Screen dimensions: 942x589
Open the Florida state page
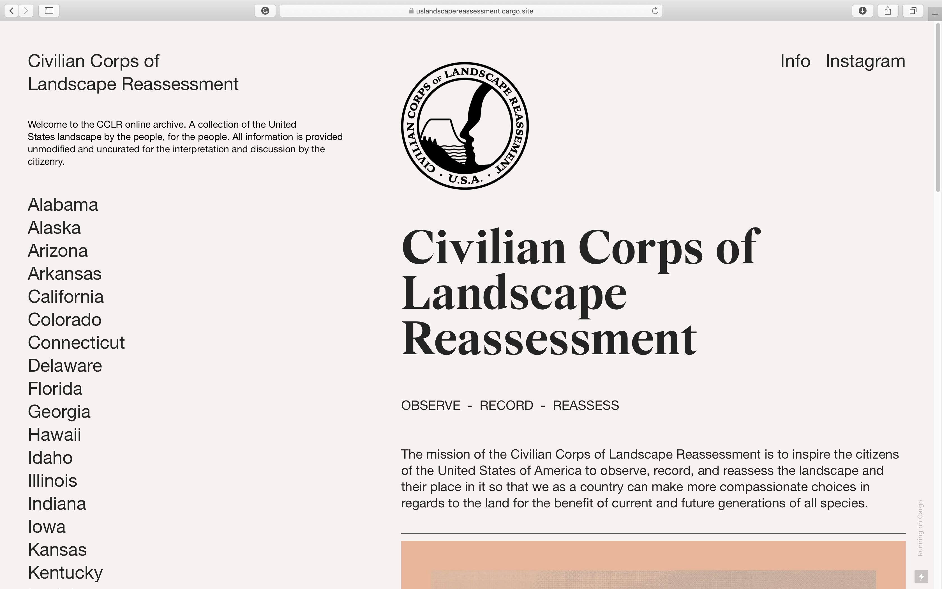(55, 388)
